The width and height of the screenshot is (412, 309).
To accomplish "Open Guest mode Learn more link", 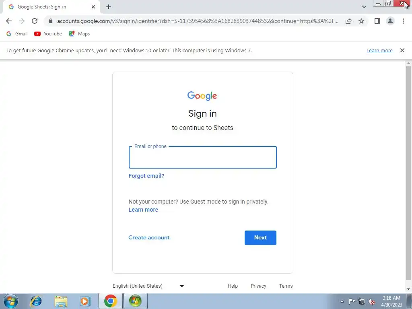I will tap(143, 210).
